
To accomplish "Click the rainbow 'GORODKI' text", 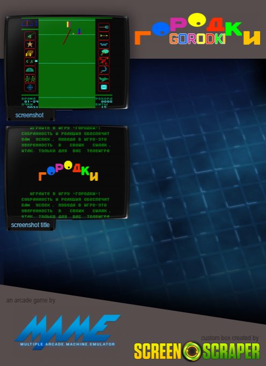I will coord(197,39).
